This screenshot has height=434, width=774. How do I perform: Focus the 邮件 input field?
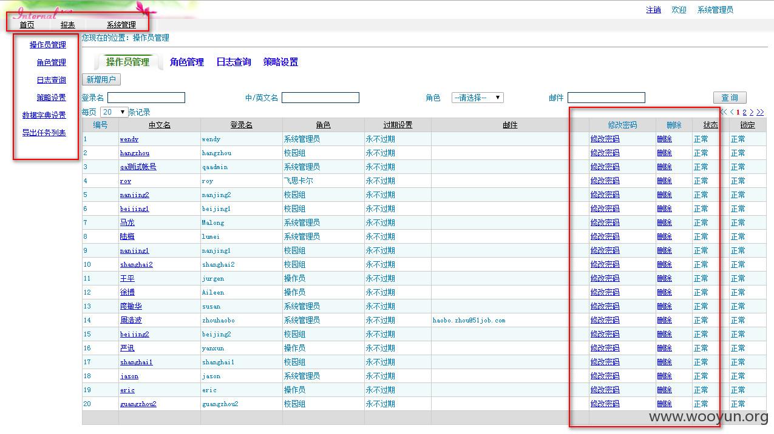pyautogui.click(x=606, y=98)
